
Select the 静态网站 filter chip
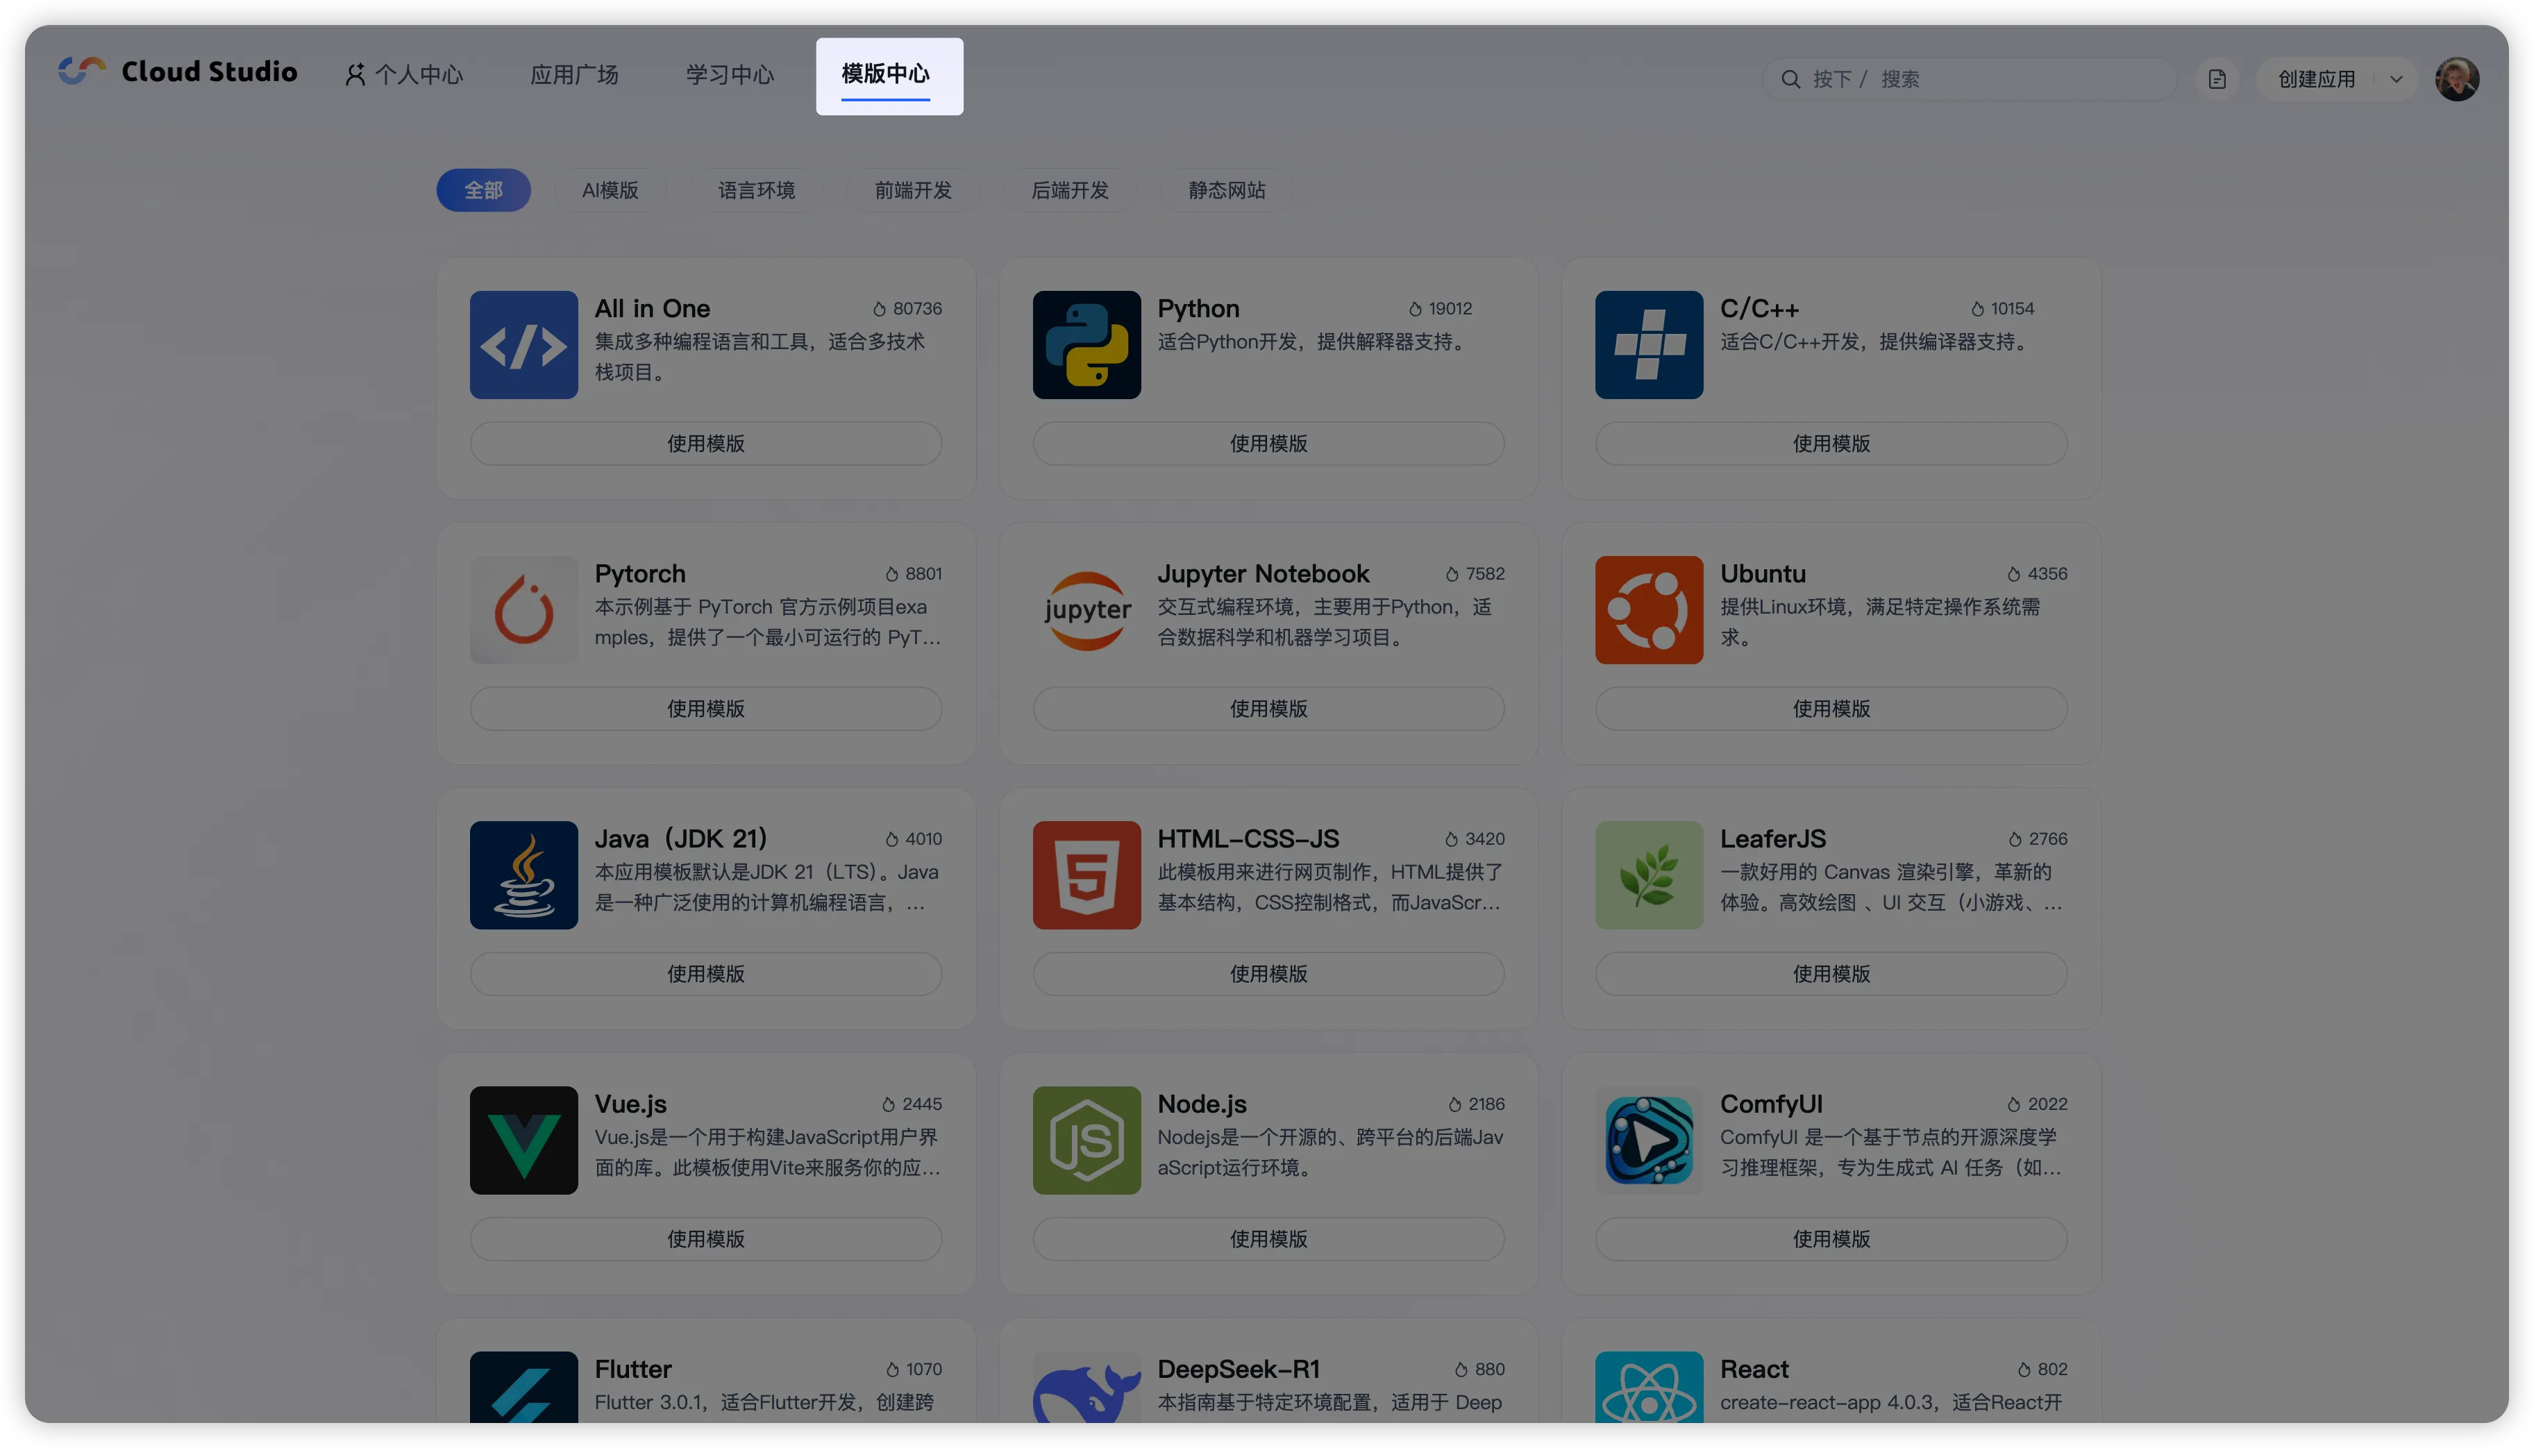1226,190
